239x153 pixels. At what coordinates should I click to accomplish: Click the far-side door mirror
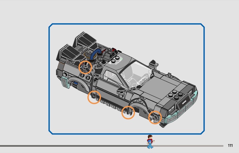click(152, 63)
